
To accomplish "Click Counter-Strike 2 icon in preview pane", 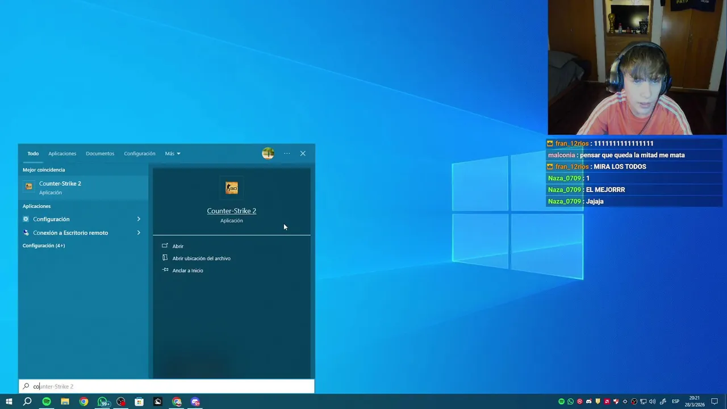I will point(231,187).
